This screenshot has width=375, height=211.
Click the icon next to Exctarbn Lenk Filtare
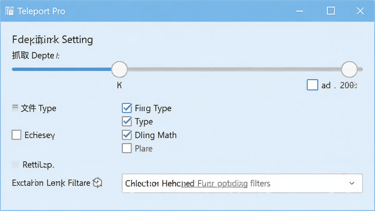click(x=97, y=183)
